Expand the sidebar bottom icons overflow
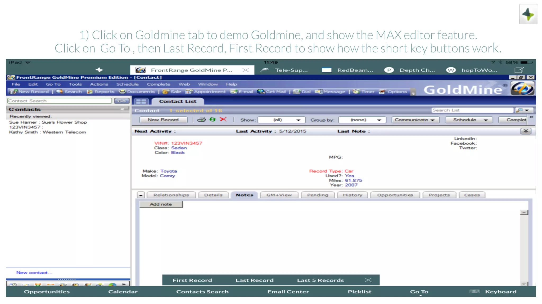 click(x=123, y=284)
